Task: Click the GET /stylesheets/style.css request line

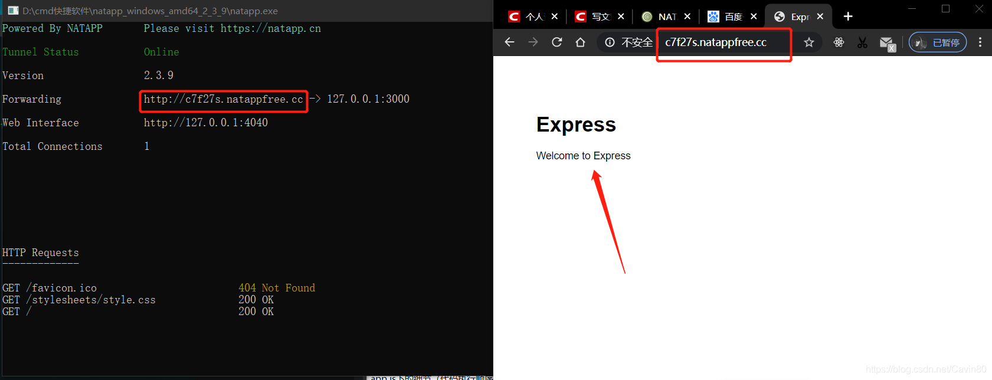Action: point(79,300)
